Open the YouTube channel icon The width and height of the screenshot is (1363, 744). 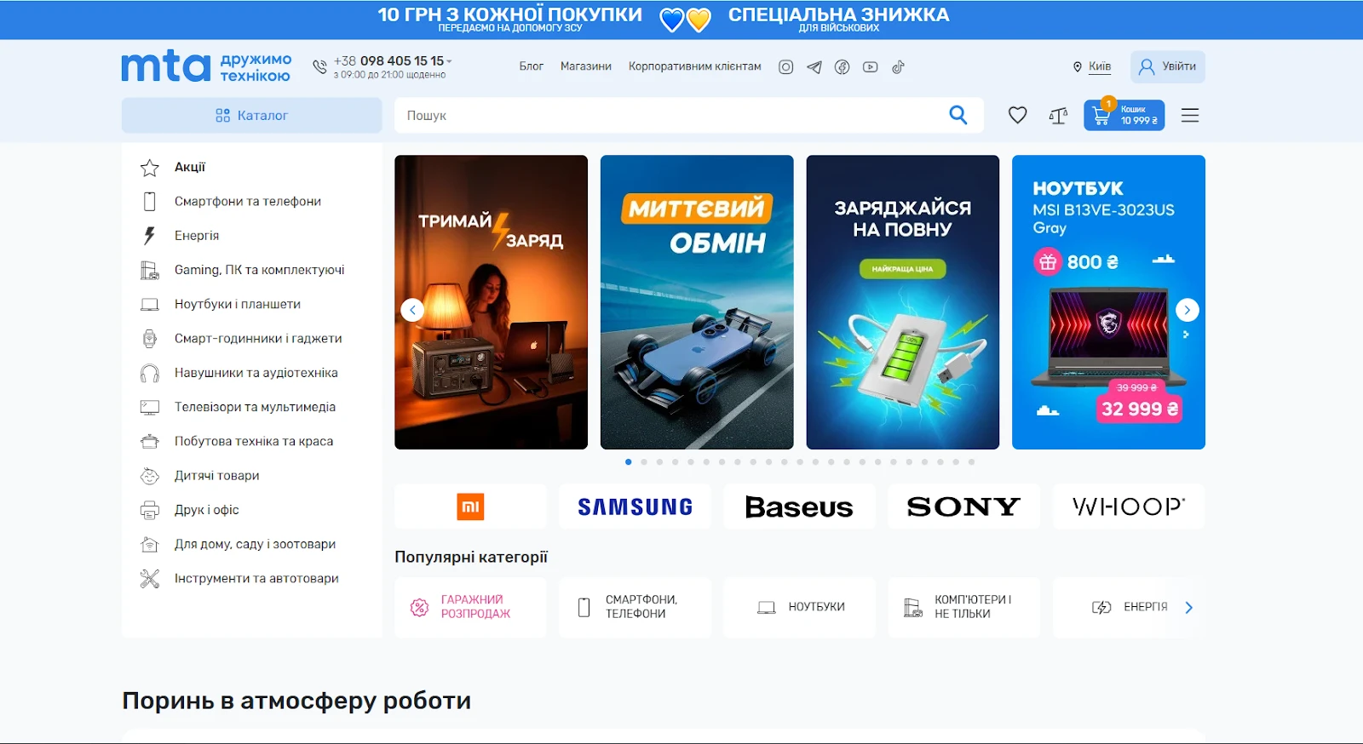[870, 67]
